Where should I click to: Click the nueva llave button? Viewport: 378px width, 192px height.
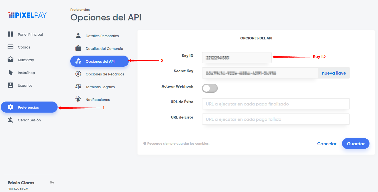tap(334, 73)
